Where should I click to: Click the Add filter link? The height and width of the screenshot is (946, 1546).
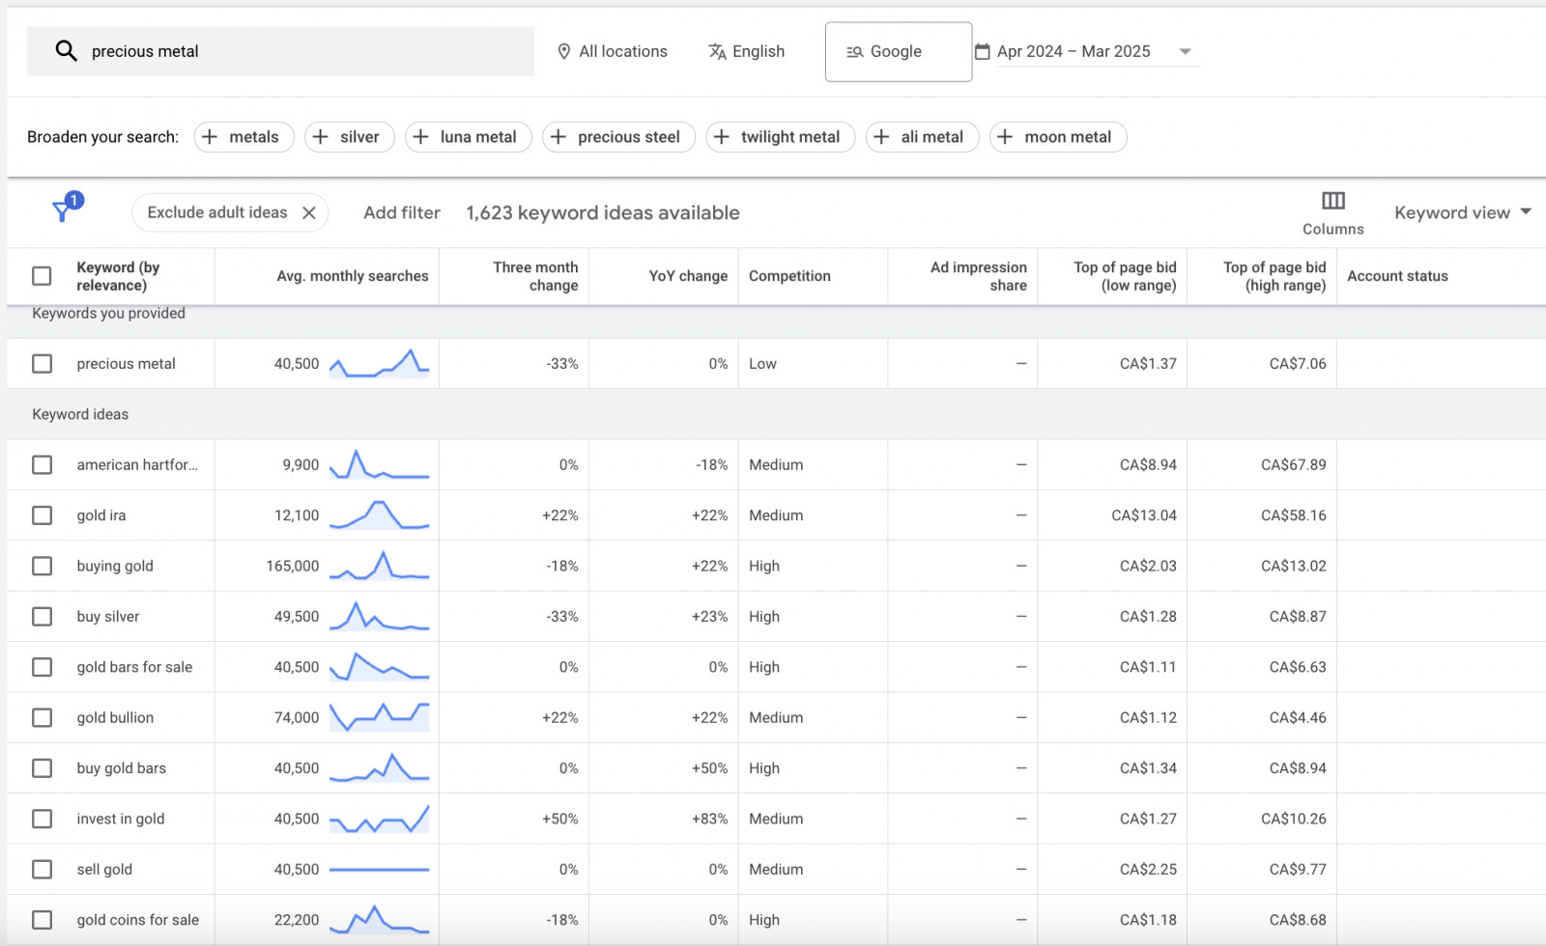pyautogui.click(x=401, y=213)
